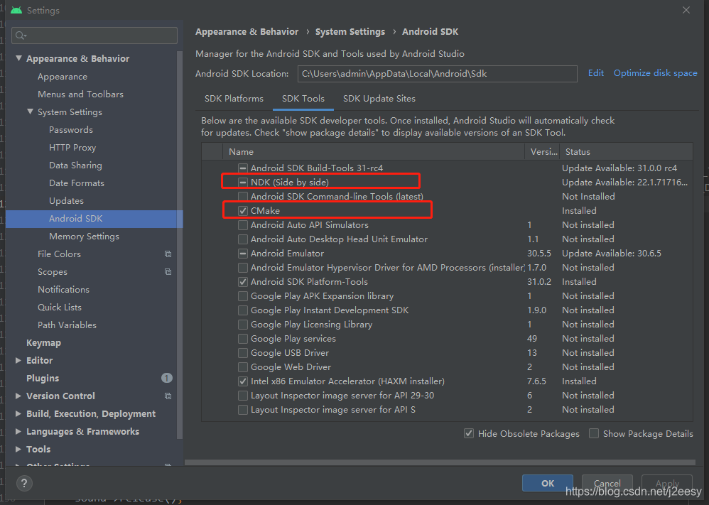Toggle the Android Emulator checkbox

pos(243,254)
